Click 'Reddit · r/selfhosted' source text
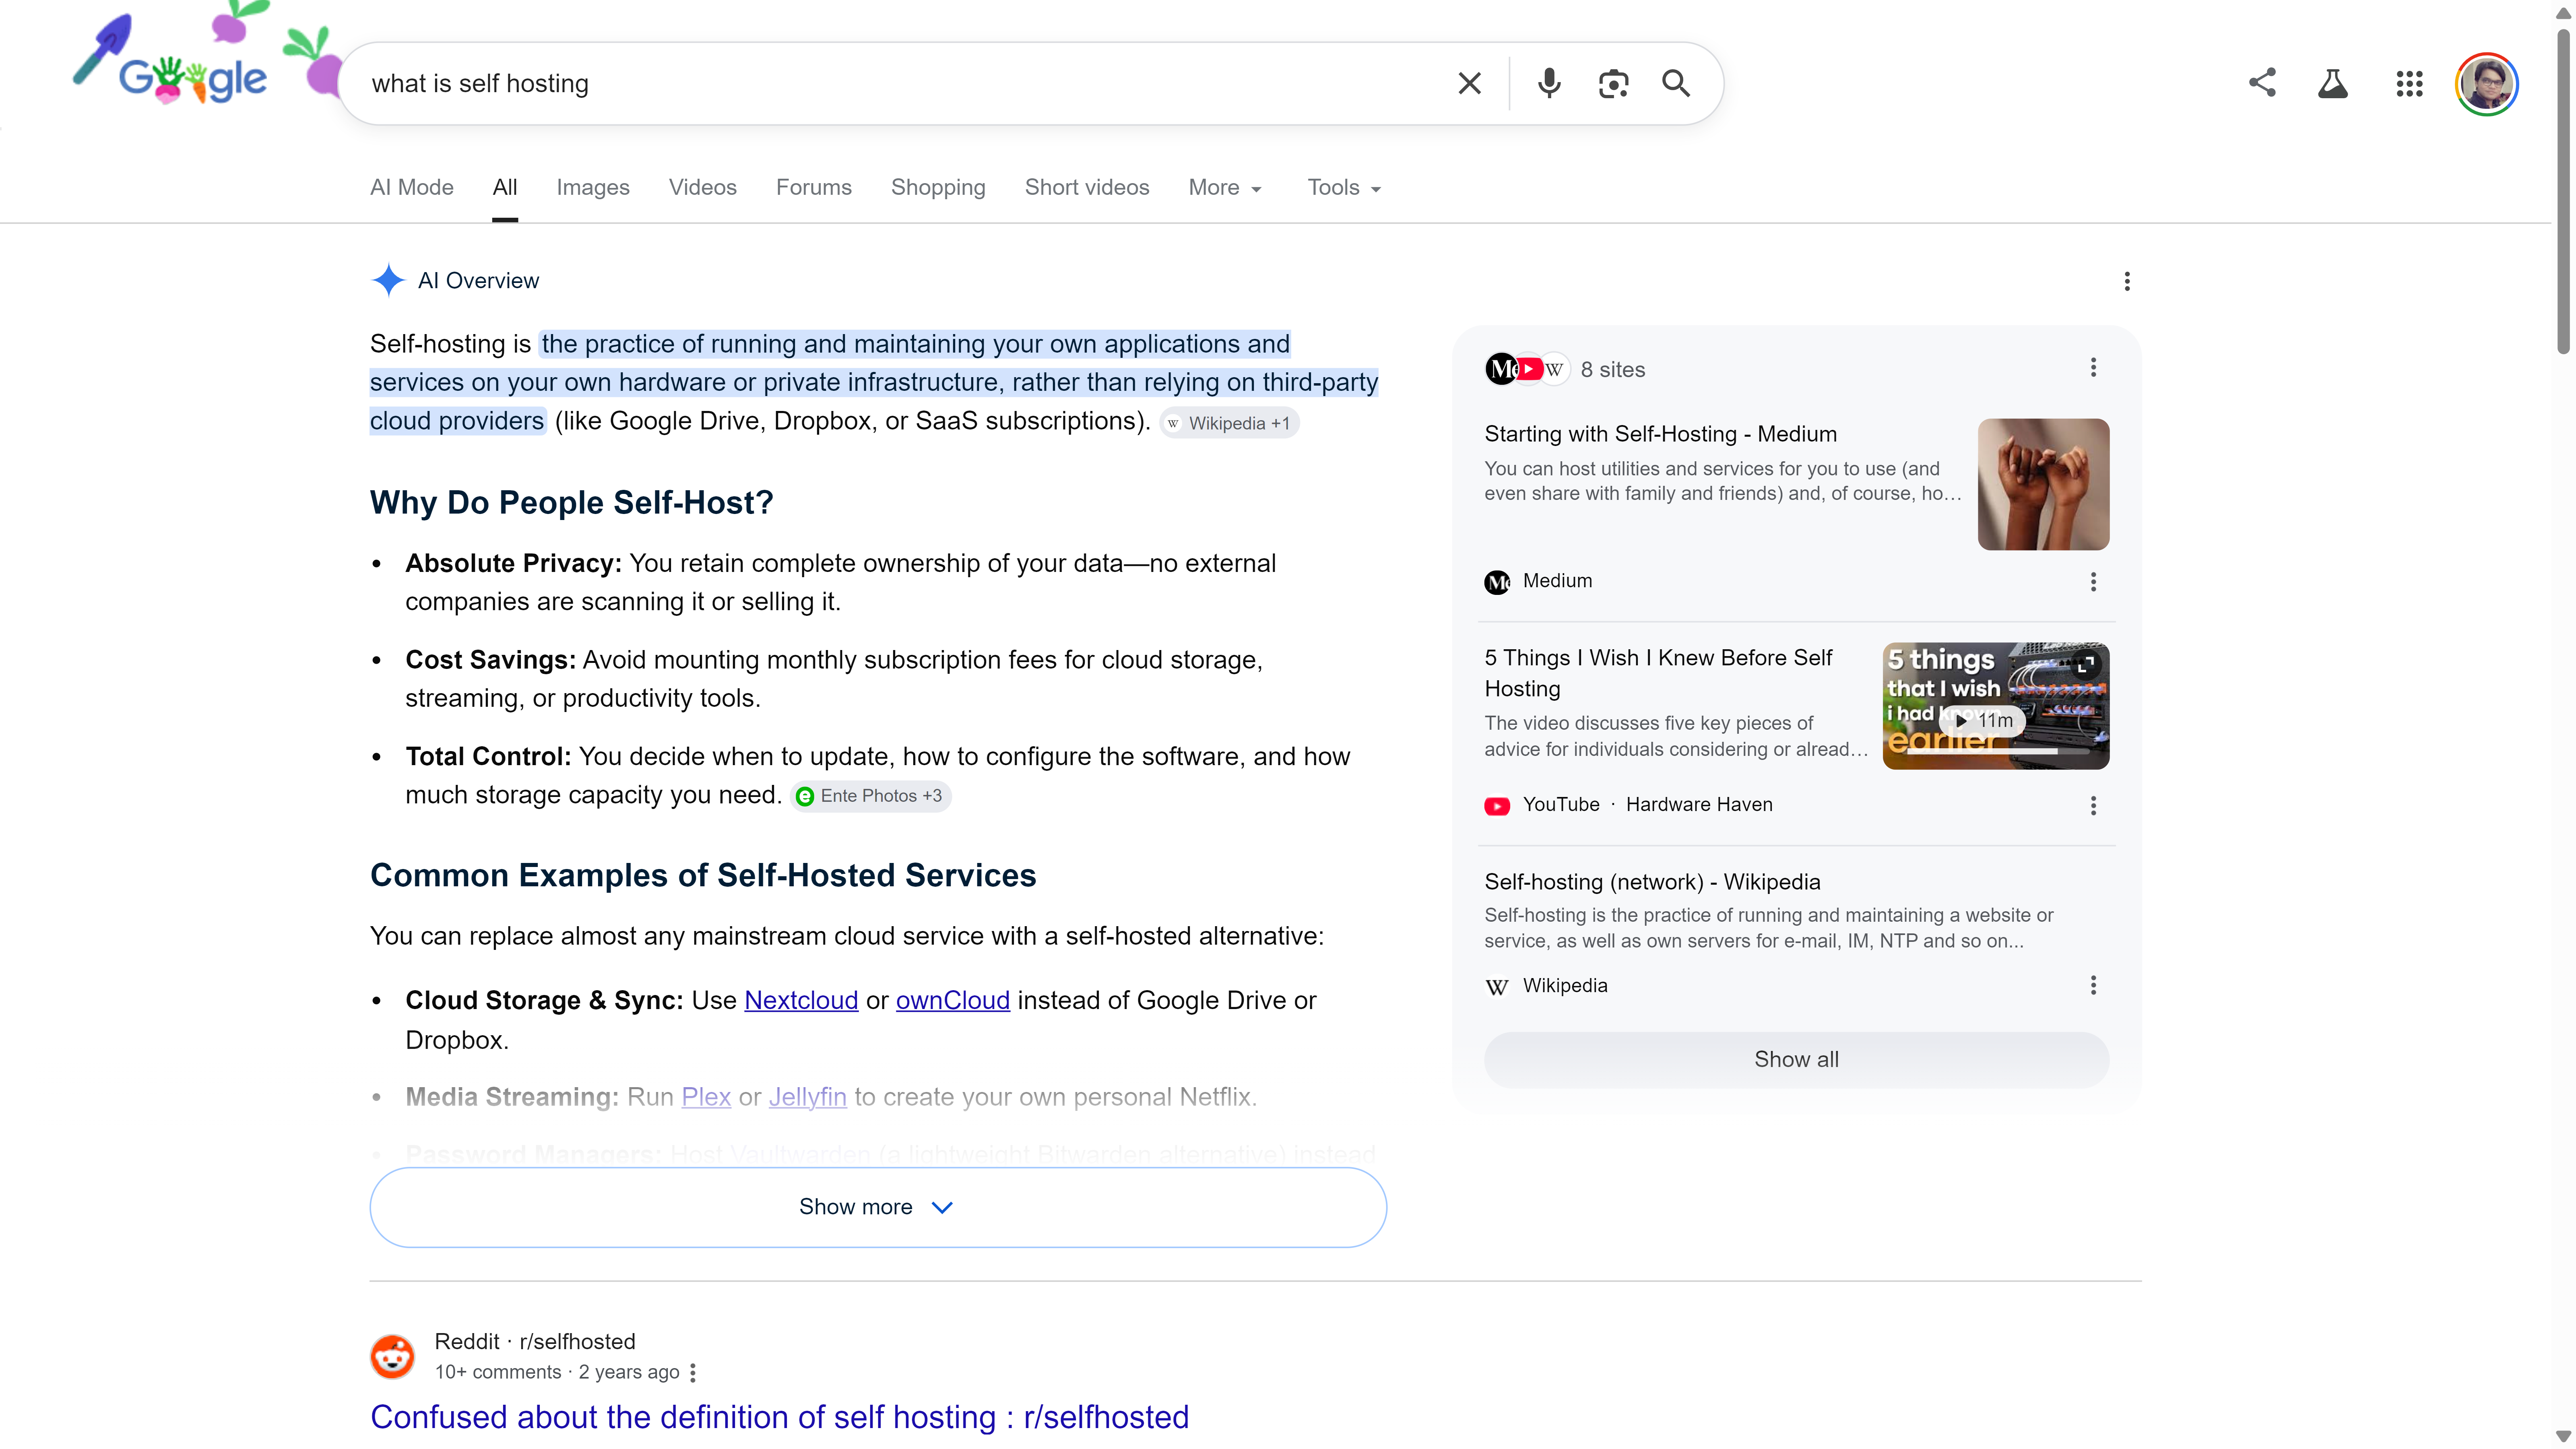This screenshot has width=2576, height=1449. pyautogui.click(x=535, y=1341)
